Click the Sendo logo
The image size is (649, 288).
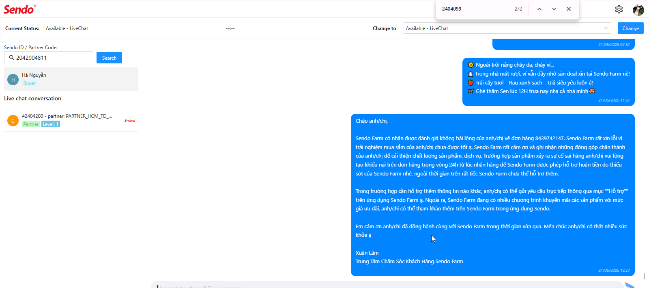coord(19,9)
